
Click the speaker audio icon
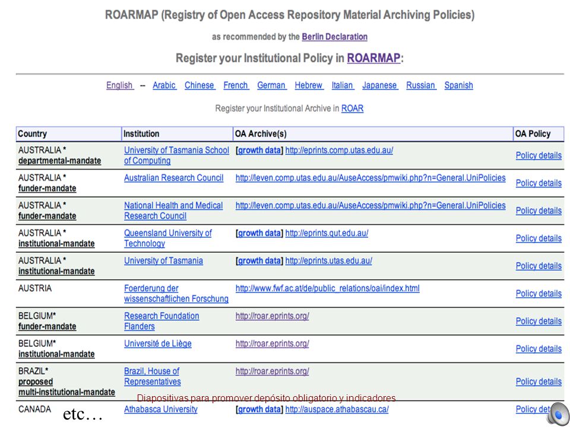[x=558, y=414]
